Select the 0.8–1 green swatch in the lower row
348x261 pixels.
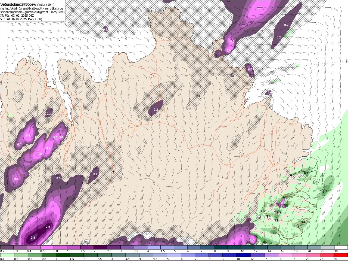(x=49, y=255)
